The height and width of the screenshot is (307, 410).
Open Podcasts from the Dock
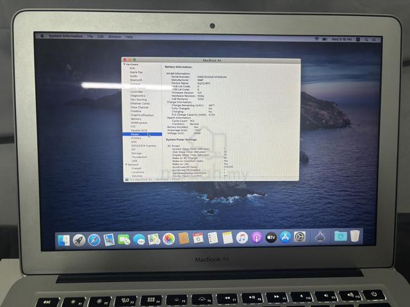coord(257,237)
